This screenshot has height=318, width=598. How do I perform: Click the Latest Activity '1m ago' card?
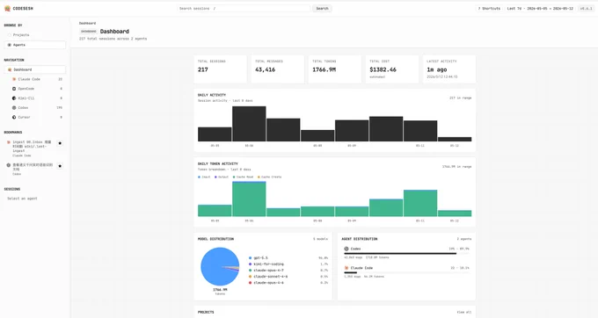[x=448, y=69]
